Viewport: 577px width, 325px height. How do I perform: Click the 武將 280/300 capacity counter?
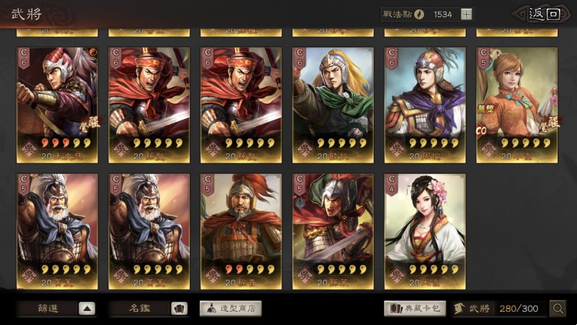(x=500, y=308)
